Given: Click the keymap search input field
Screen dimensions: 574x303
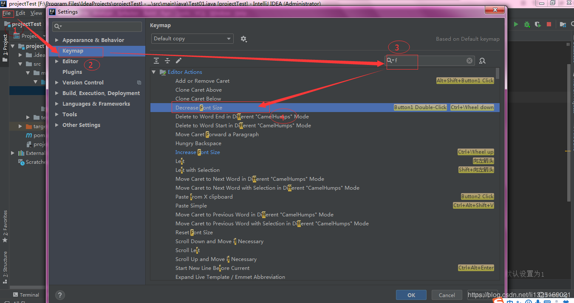Looking at the screenshot, I should click(x=430, y=61).
